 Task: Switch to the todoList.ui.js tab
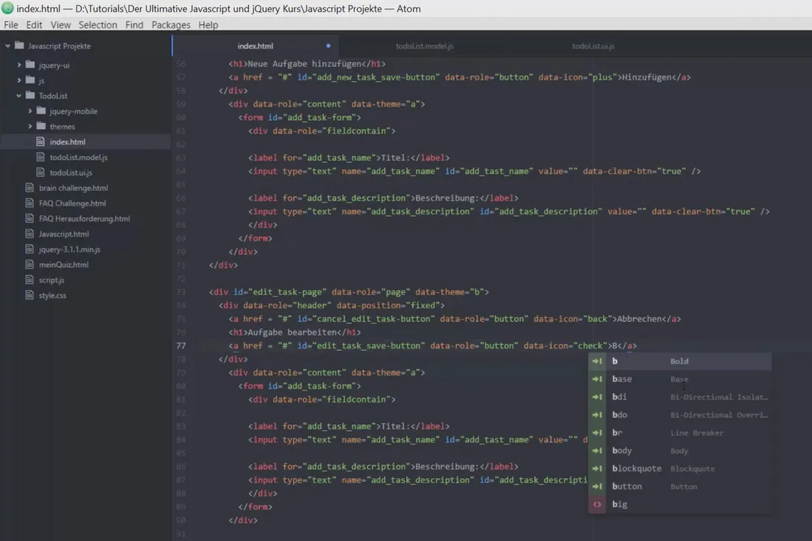(593, 46)
